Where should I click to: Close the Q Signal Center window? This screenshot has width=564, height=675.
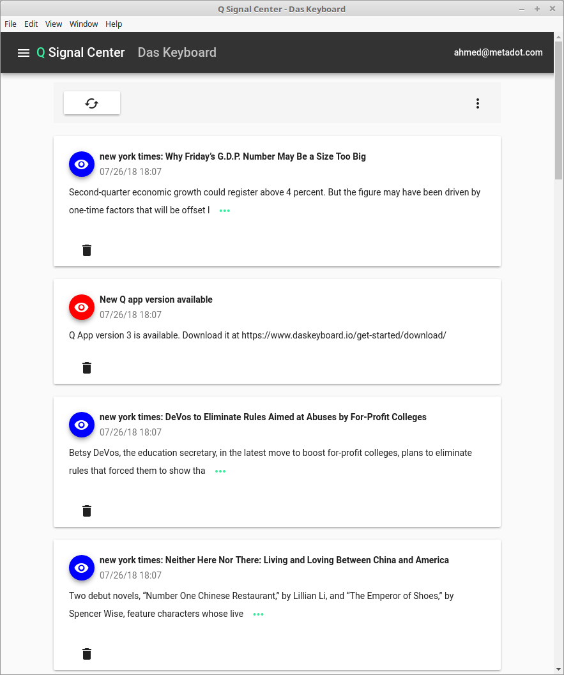point(553,9)
